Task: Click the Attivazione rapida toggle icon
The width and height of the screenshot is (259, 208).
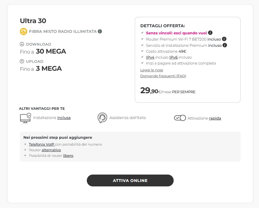Action: [x=180, y=118]
